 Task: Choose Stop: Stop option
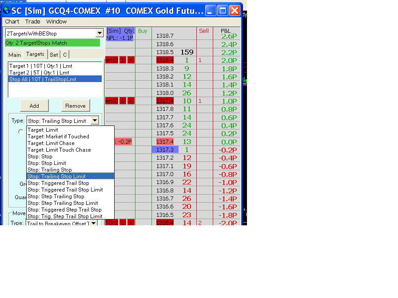point(70,157)
